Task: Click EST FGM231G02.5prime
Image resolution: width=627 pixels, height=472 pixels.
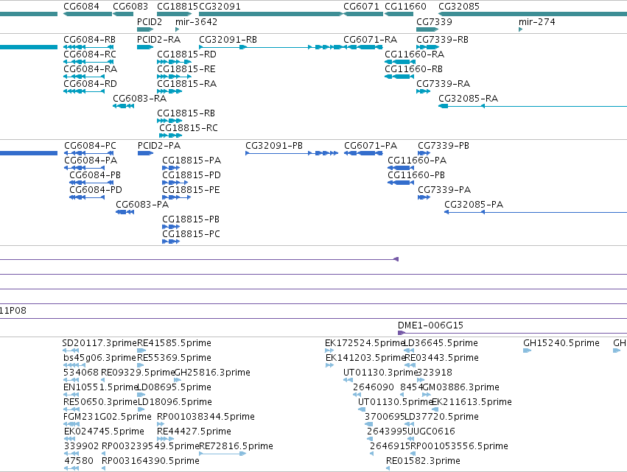Action: [x=108, y=417]
